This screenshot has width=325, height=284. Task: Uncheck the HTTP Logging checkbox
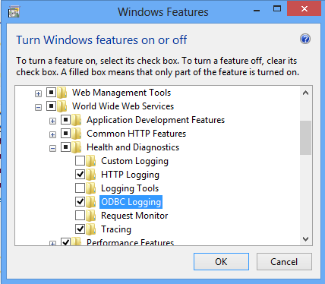pyautogui.click(x=80, y=175)
